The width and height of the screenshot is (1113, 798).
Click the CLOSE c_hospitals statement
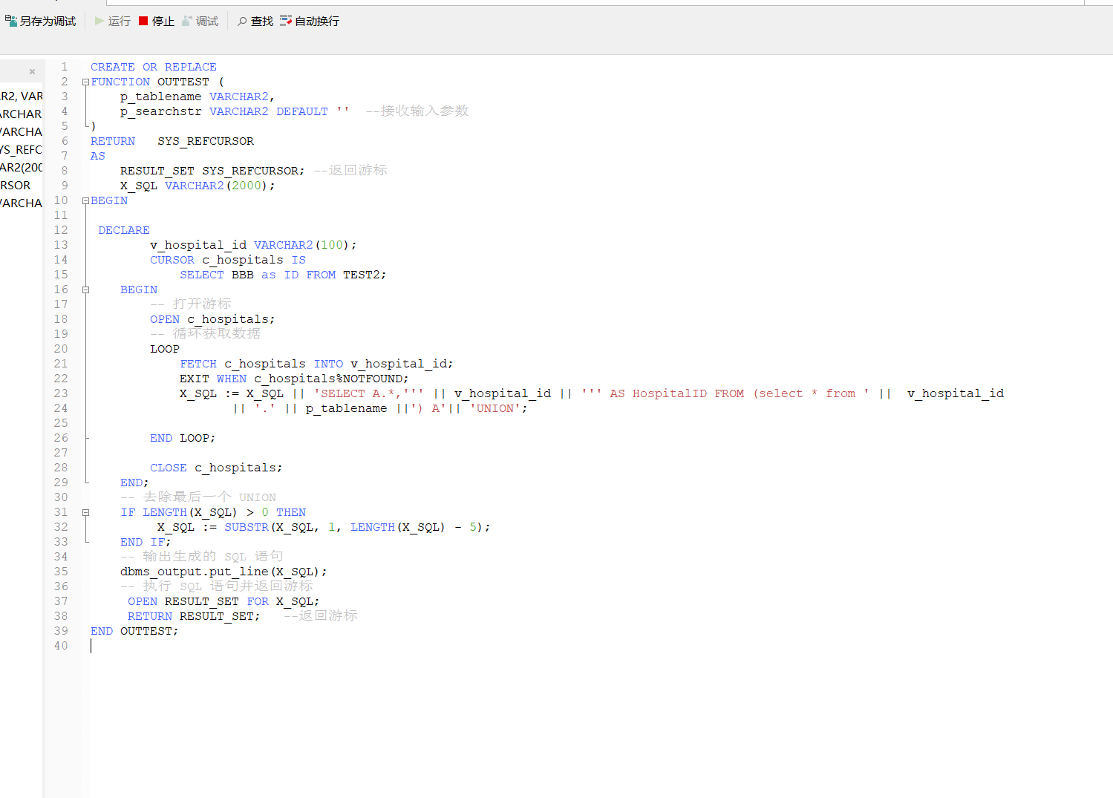pos(216,468)
